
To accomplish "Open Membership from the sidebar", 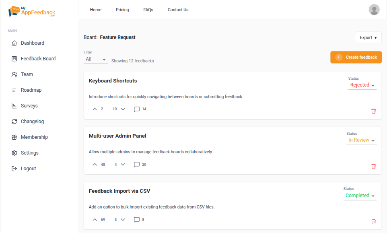I will pos(13,137).
